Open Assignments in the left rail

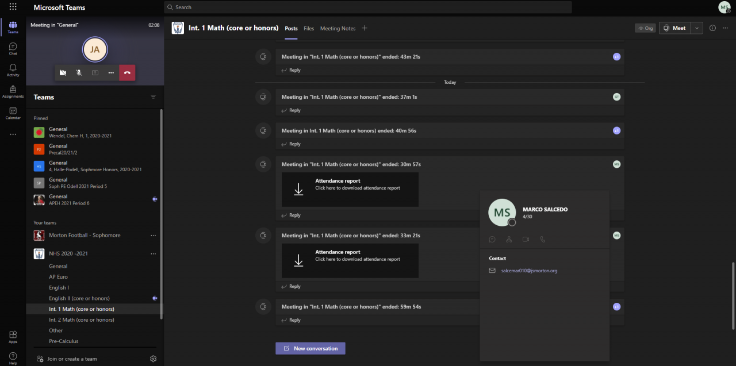click(x=13, y=91)
